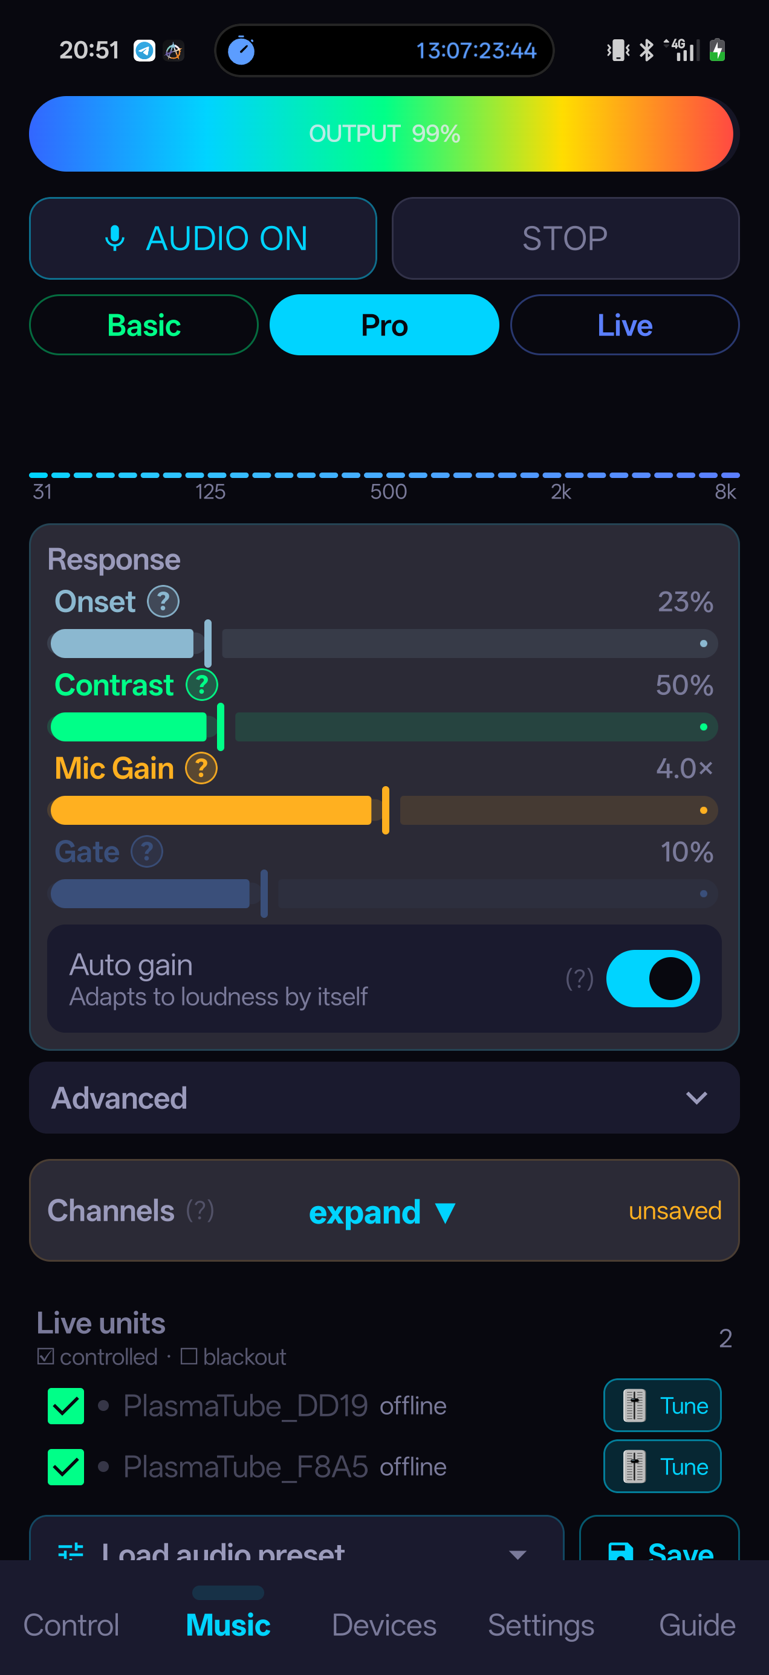Expand the Advanced section
Viewport: 769px width, 1675px height.
pyautogui.click(x=384, y=1097)
